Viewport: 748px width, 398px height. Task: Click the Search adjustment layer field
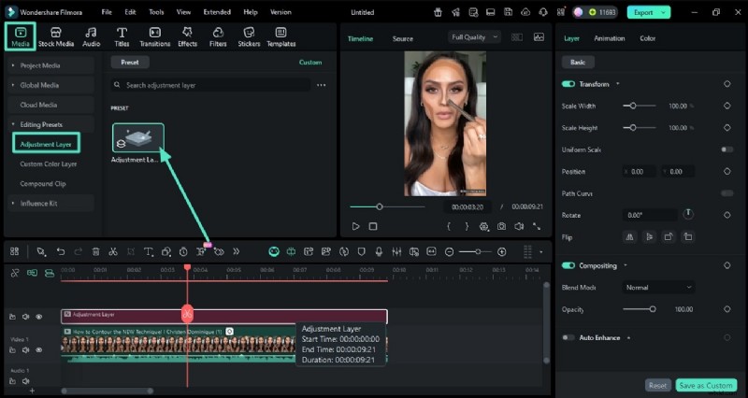[x=210, y=85]
